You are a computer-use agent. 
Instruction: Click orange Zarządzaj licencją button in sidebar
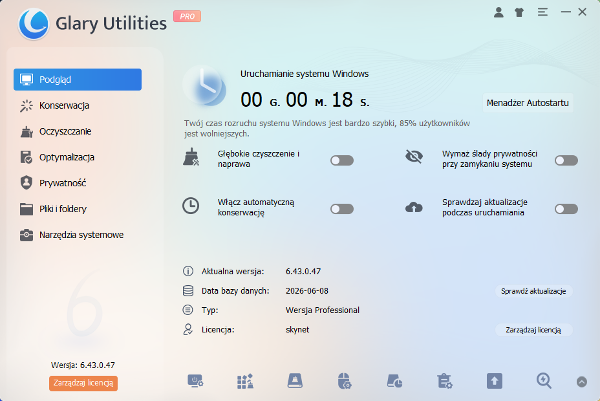coord(83,383)
